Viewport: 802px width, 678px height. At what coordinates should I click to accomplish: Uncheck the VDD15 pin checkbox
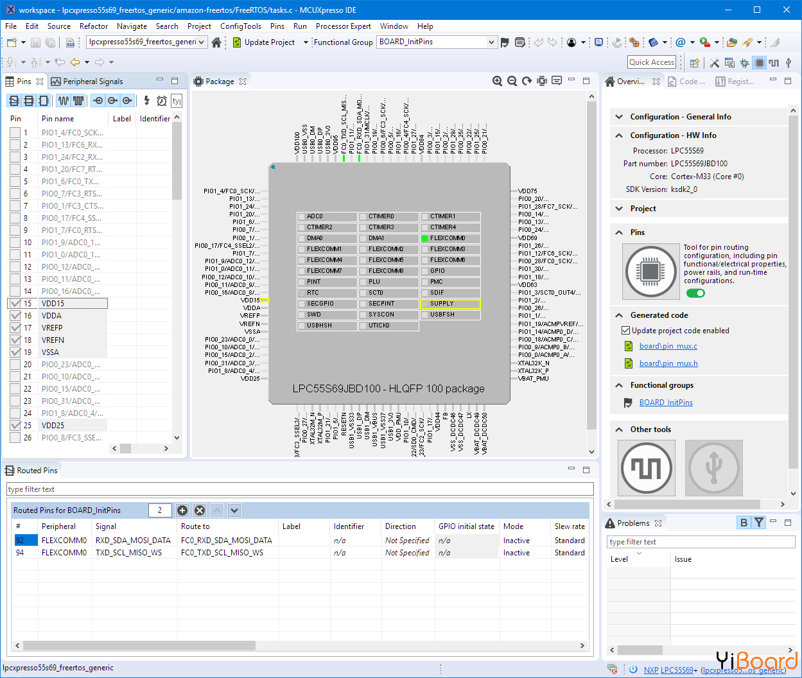point(15,303)
